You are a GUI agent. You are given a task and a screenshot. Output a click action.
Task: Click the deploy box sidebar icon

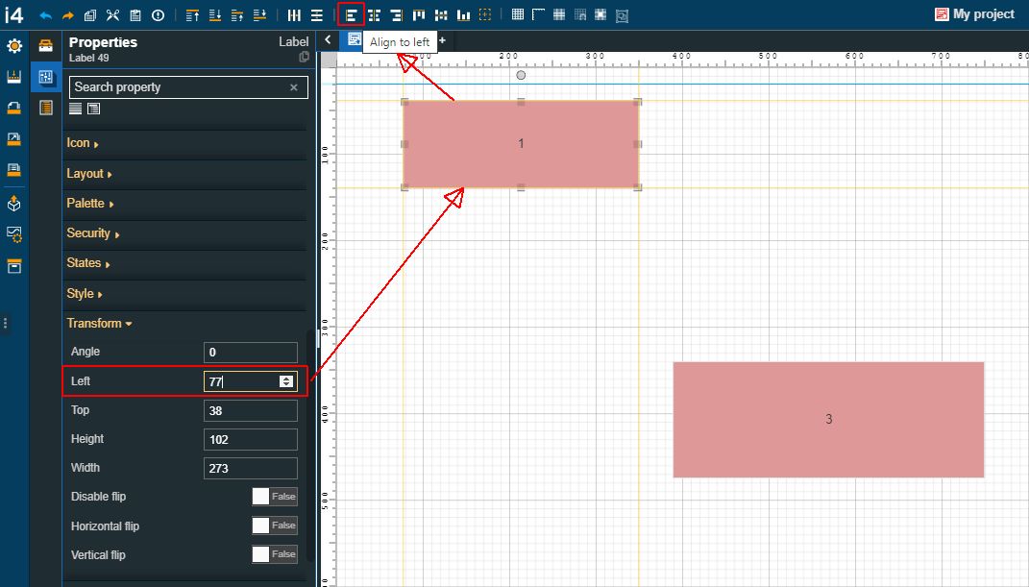13,204
